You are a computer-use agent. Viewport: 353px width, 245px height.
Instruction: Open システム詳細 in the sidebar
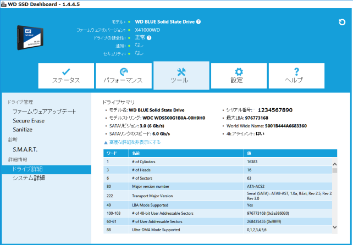point(29,178)
